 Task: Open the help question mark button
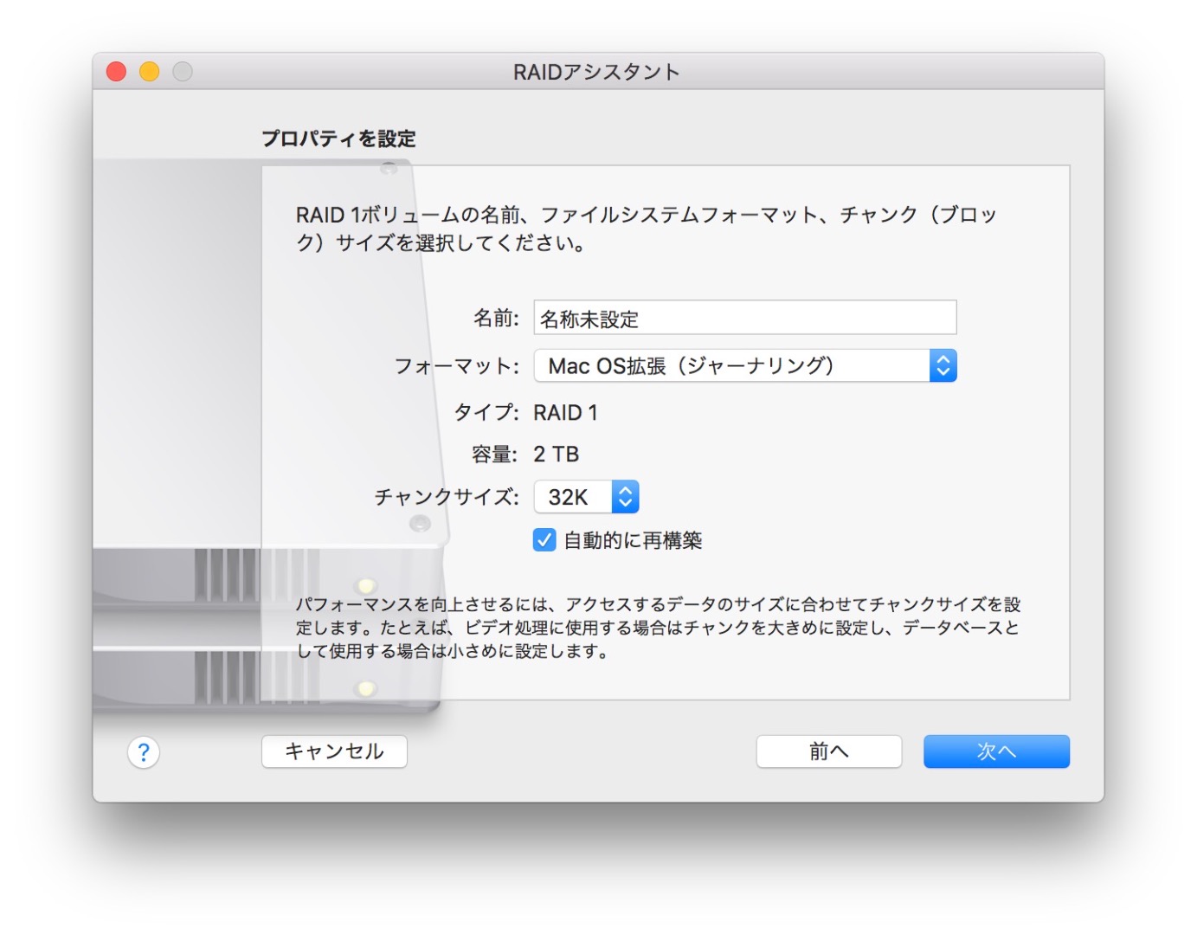pos(144,752)
